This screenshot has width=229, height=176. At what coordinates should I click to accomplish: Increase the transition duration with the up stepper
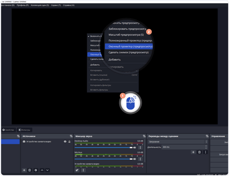point(206,146)
